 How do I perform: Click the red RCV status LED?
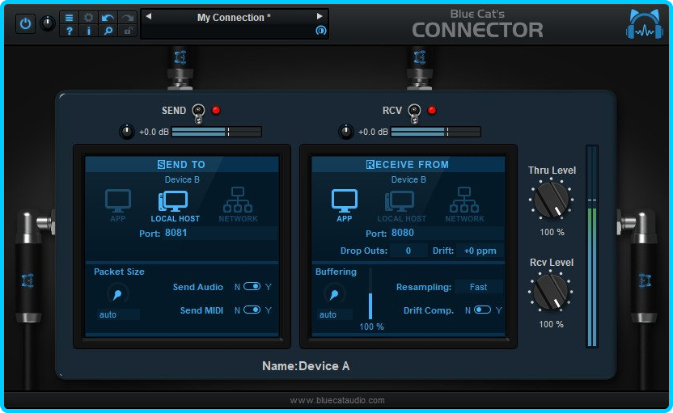[x=432, y=110]
